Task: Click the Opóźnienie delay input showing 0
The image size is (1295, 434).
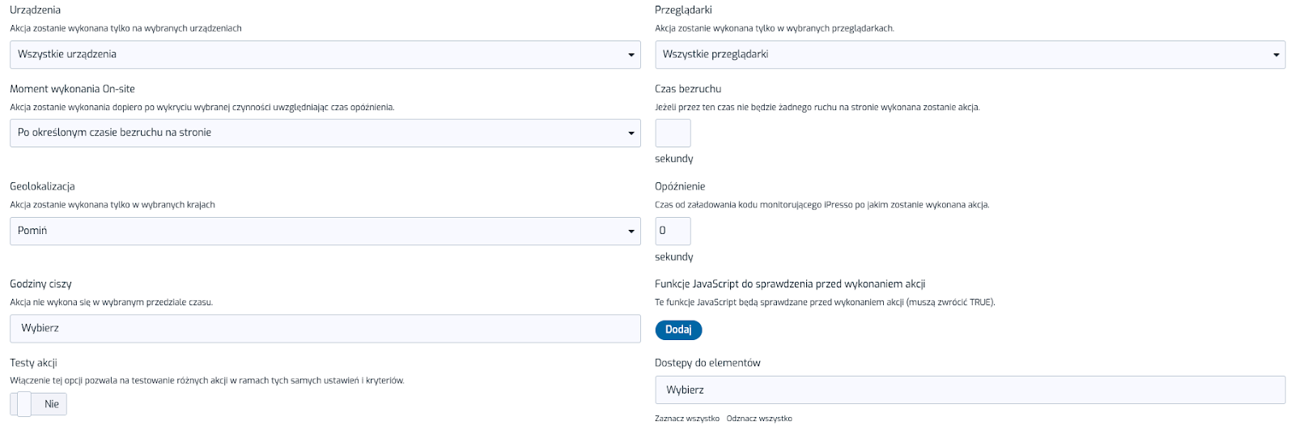Action: click(x=673, y=231)
